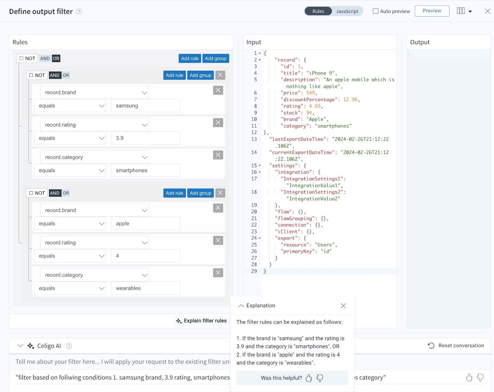Thumbs down the explanation popup
Image resolution: width=494 pixels, height=392 pixels.
click(x=320, y=378)
